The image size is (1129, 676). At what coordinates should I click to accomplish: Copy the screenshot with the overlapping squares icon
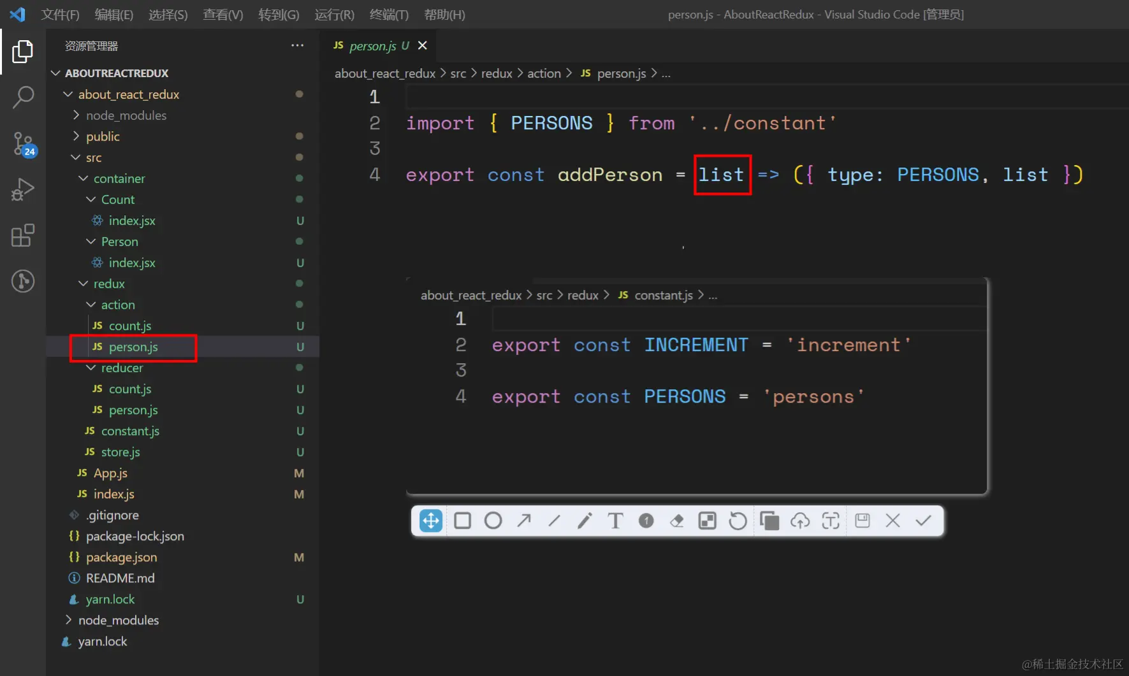[769, 521]
